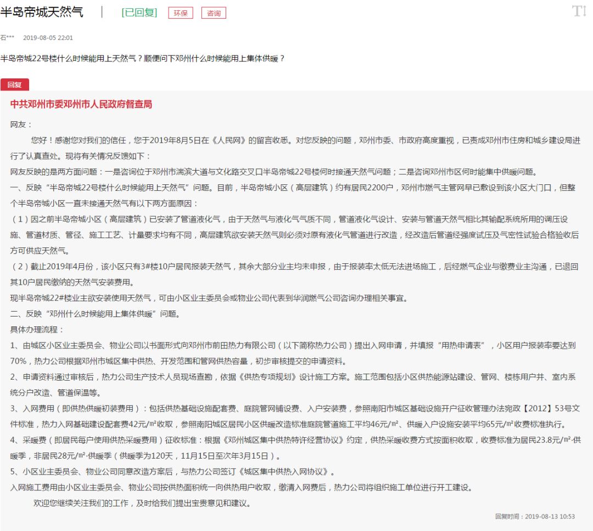This screenshot has height=531, width=593.
Task: Click the red 回复 tab label
Action: tap(15, 84)
